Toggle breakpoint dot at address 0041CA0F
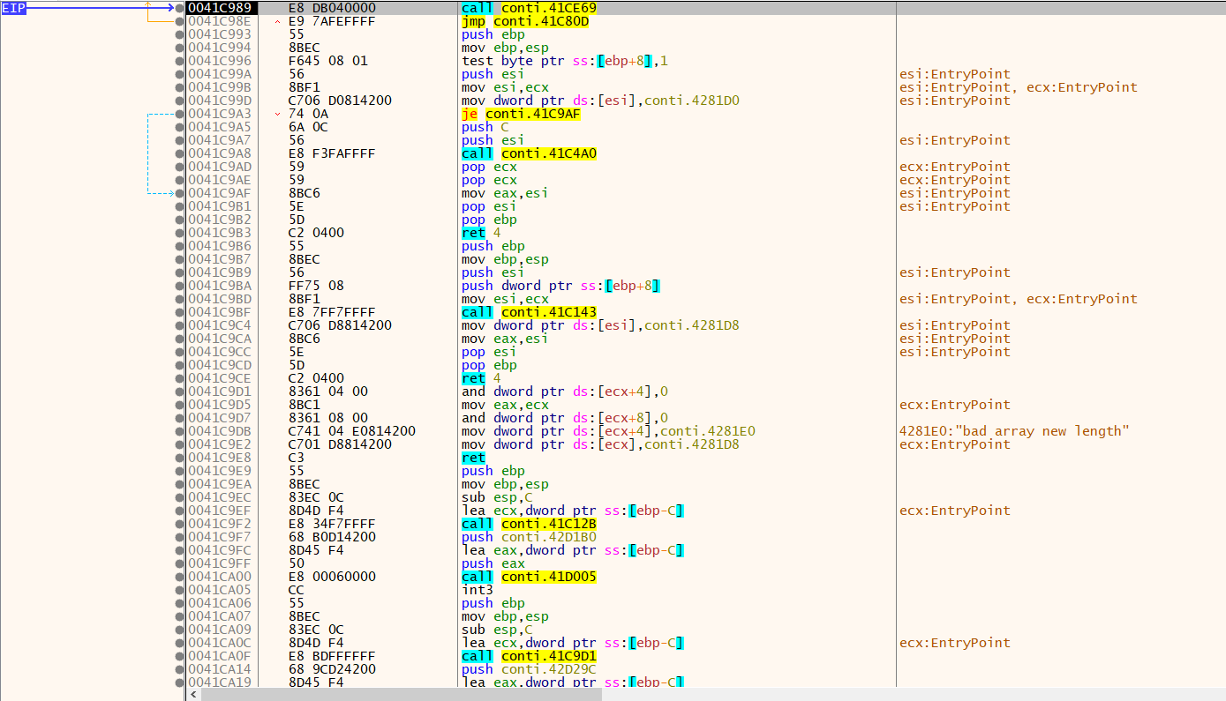The width and height of the screenshot is (1226, 701). (180, 656)
